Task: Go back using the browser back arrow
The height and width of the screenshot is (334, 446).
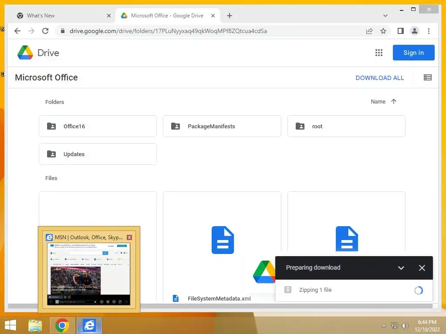Action: (x=17, y=31)
